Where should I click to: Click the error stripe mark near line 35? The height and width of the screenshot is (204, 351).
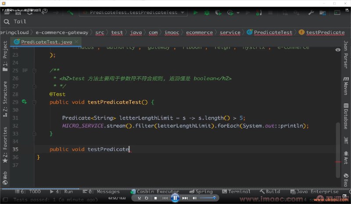click(338, 162)
